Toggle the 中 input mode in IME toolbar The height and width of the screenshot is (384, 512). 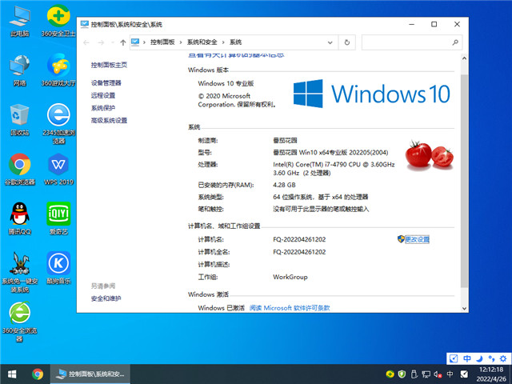point(466,358)
